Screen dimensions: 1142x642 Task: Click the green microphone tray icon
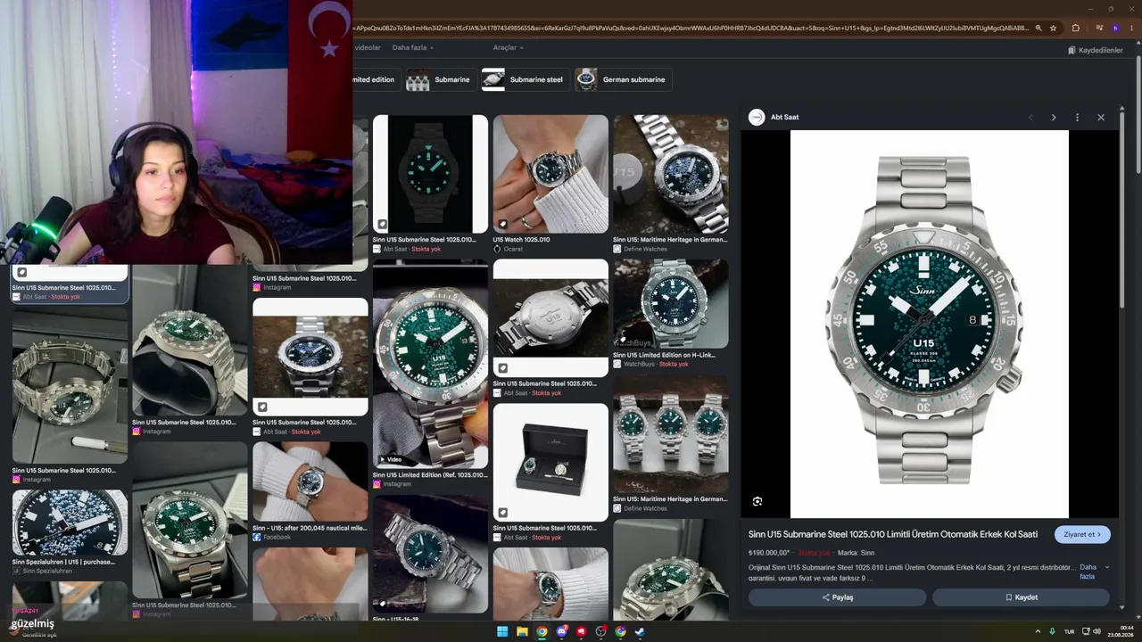point(1053,631)
